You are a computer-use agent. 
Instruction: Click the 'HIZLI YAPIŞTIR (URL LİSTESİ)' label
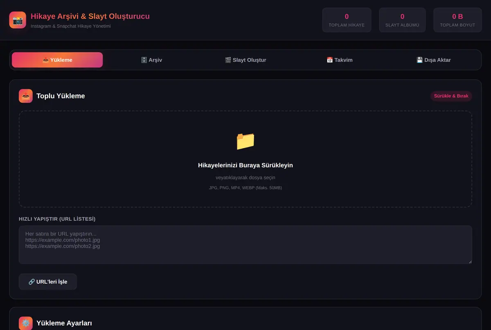tap(57, 219)
